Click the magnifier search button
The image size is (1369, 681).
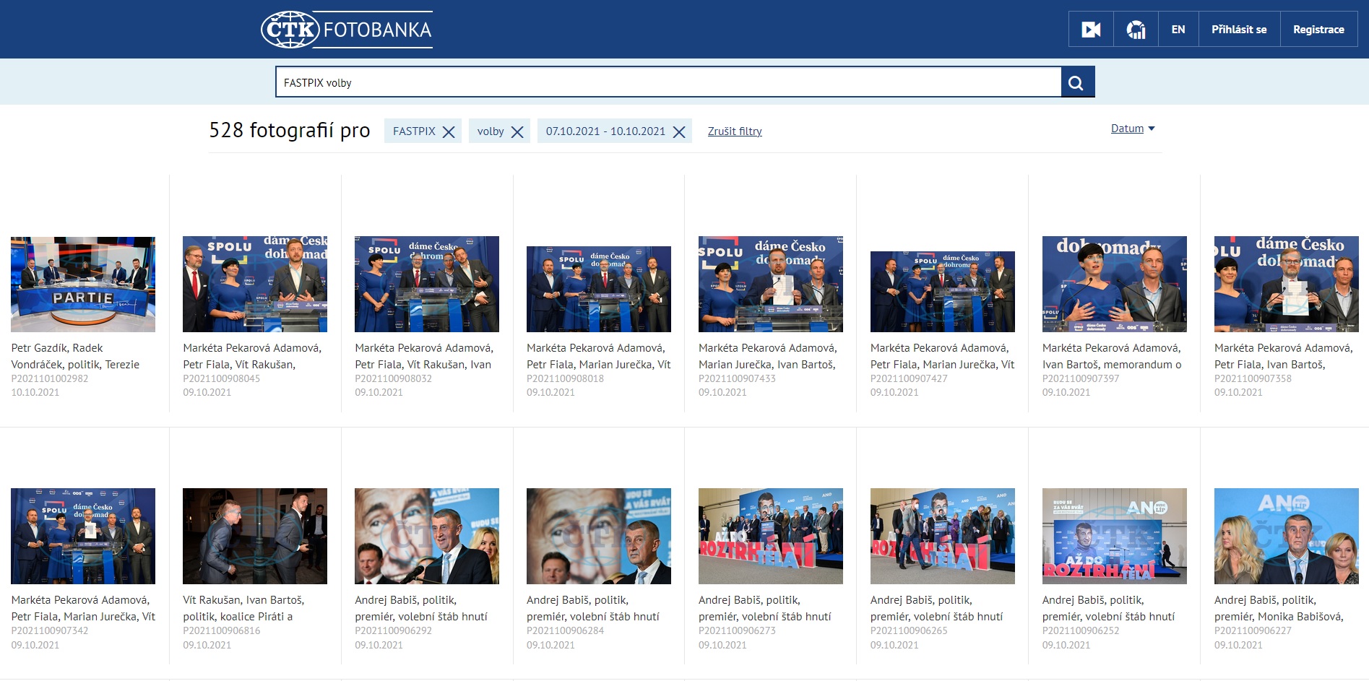1077,82
